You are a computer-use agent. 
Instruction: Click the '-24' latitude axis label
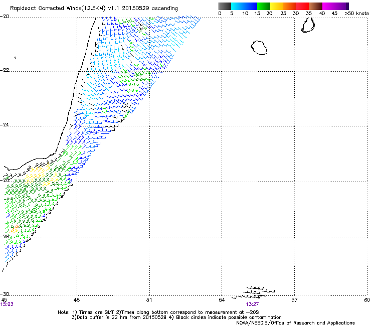[5, 125]
